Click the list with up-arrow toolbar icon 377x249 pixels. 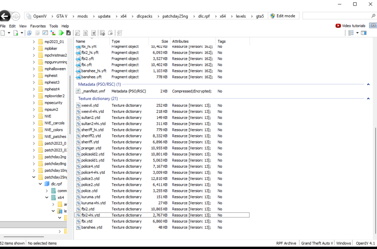pyautogui.click(x=103, y=33)
